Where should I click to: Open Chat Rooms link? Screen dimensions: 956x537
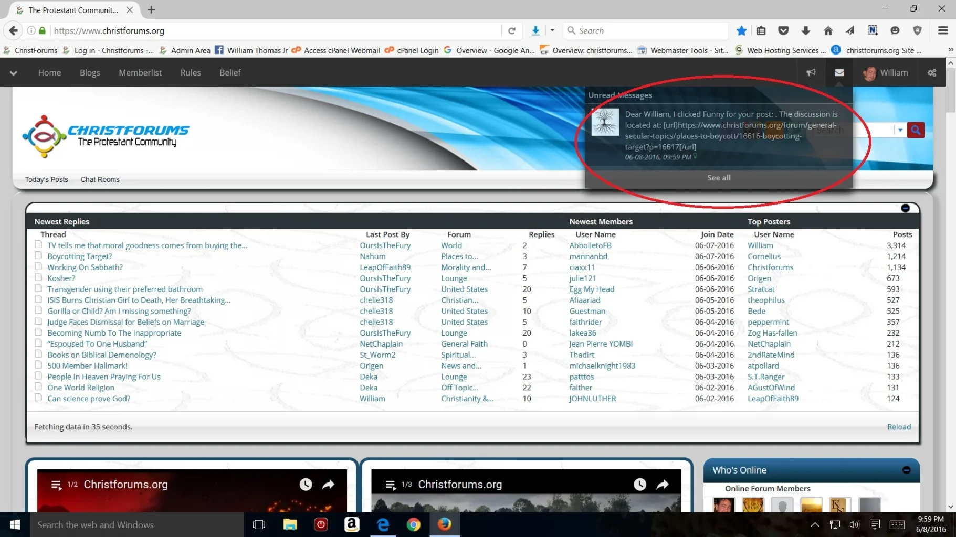100,179
